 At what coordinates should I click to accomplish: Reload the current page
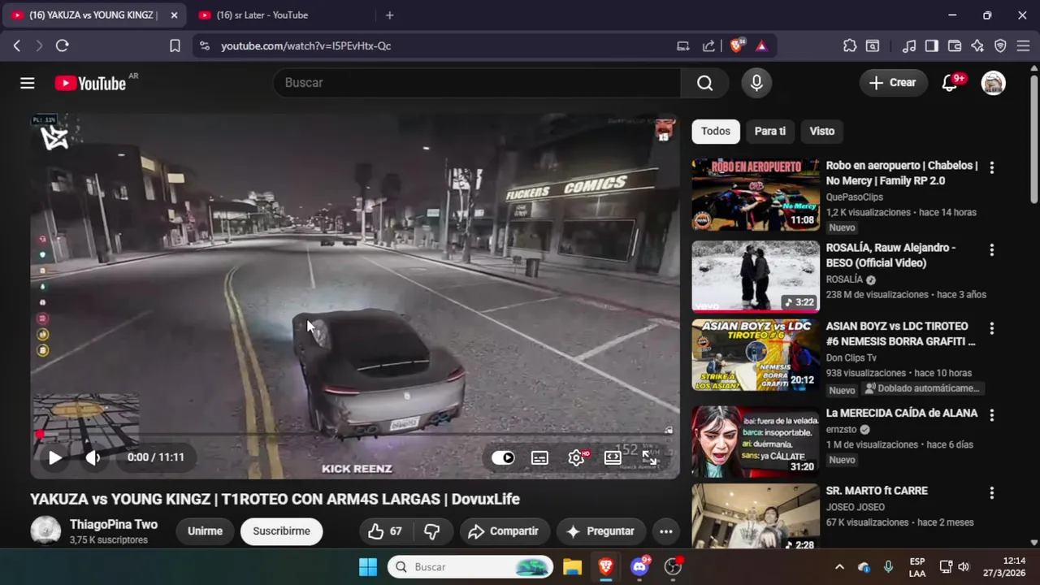coord(62,46)
